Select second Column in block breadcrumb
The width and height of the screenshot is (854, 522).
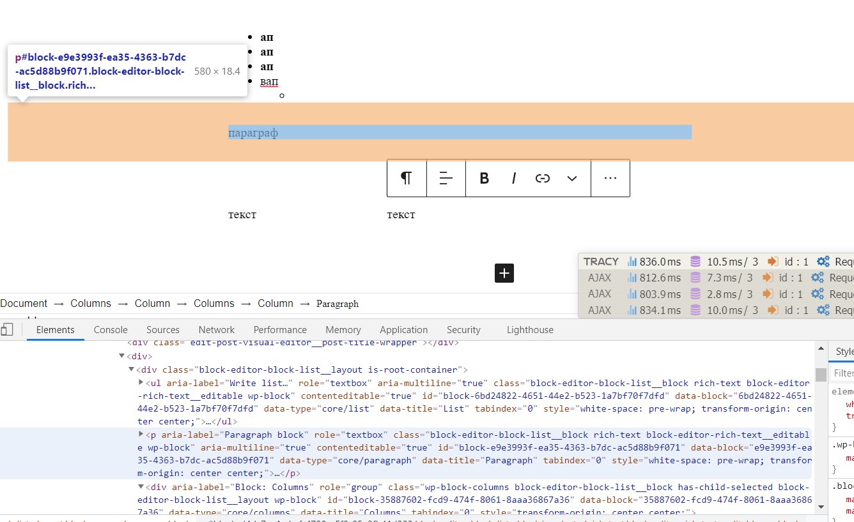click(x=276, y=304)
